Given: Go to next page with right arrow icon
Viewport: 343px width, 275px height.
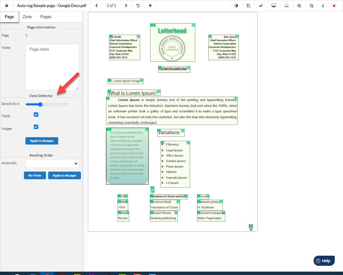Looking at the screenshot, I should [x=126, y=6].
